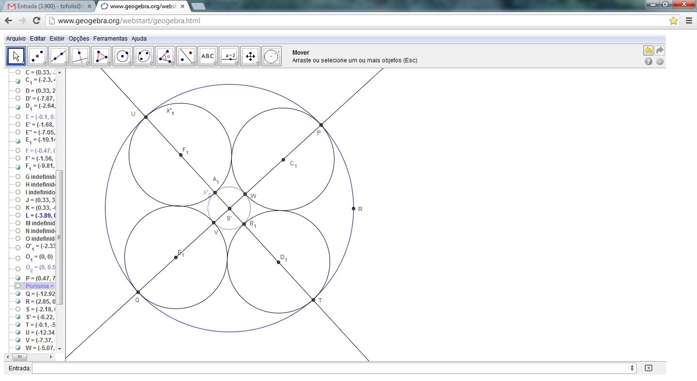Click the Redo arrow icon
This screenshot has width=697, height=381.
659,51
